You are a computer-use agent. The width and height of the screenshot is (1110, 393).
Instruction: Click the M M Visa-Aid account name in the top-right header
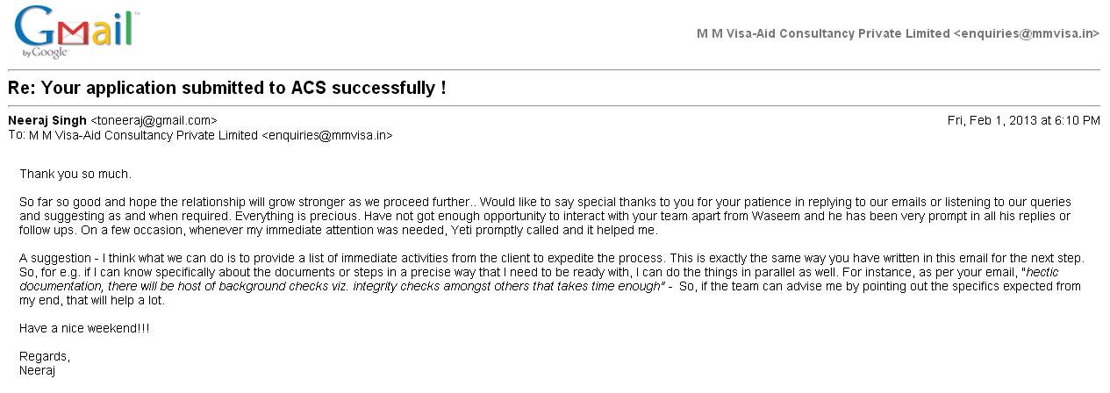pyautogui.click(x=823, y=33)
